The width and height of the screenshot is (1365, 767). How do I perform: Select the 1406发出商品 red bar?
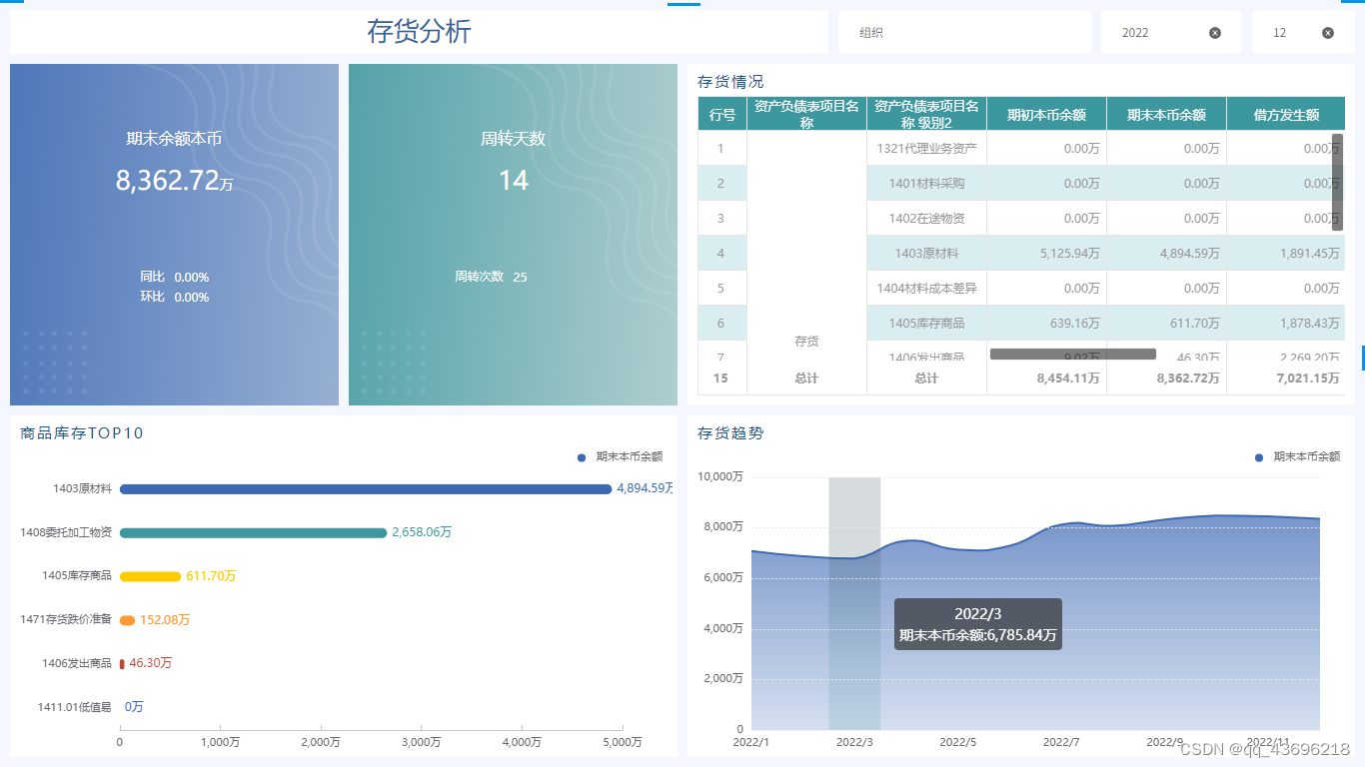click(122, 663)
